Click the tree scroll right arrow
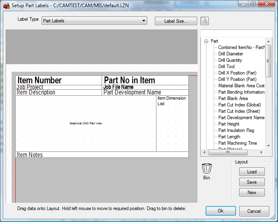The height and width of the screenshot is (222, 278). tap(261, 152)
